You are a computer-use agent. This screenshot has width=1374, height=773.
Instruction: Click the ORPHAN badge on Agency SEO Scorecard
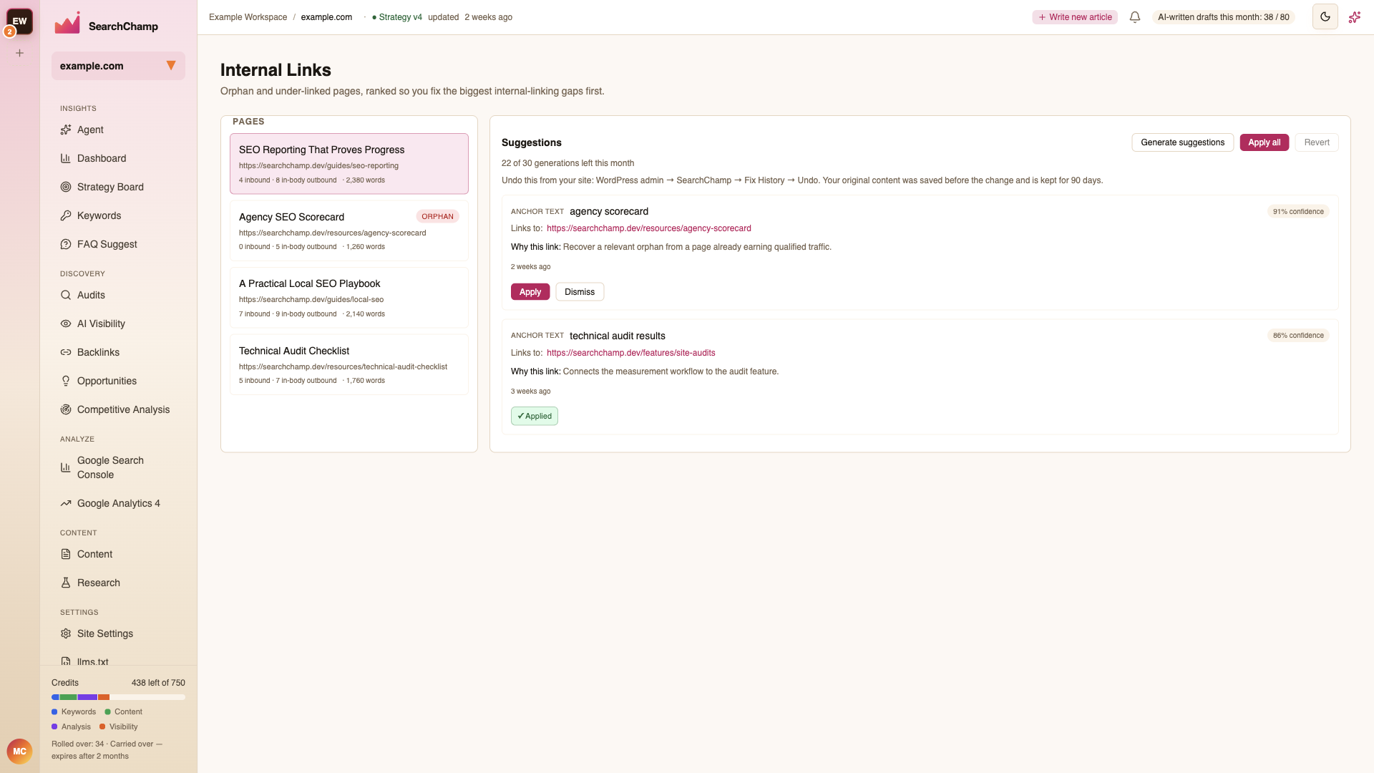(437, 216)
